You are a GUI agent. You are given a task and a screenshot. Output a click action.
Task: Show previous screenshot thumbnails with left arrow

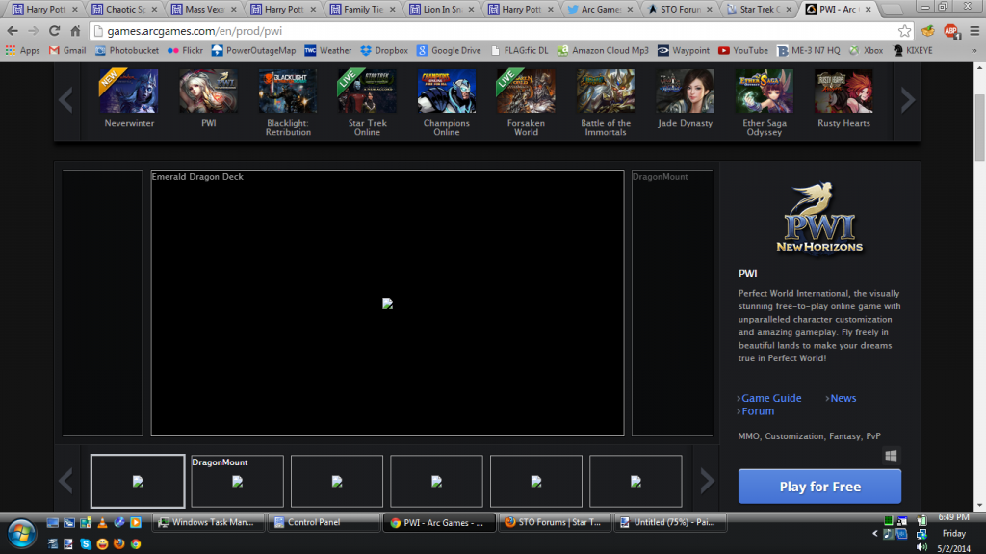66,482
